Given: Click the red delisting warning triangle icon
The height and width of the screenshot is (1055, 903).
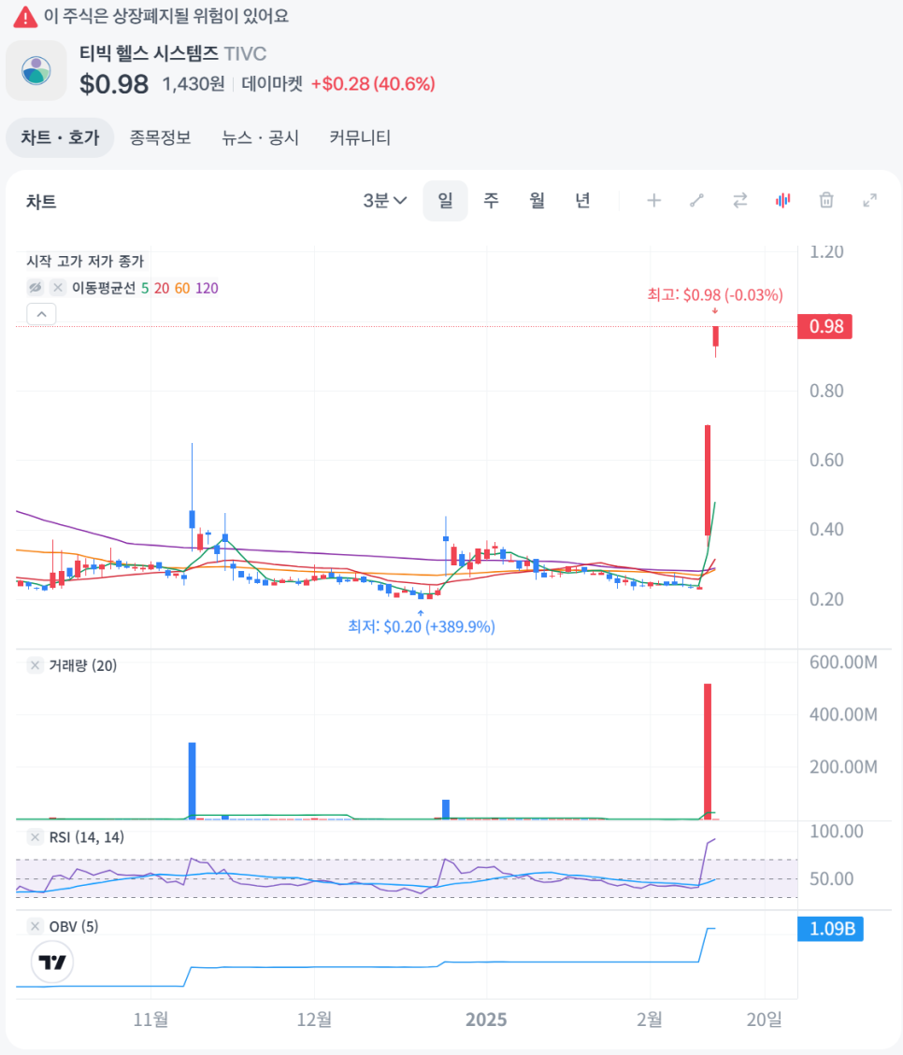Looking at the screenshot, I should pyautogui.click(x=25, y=17).
